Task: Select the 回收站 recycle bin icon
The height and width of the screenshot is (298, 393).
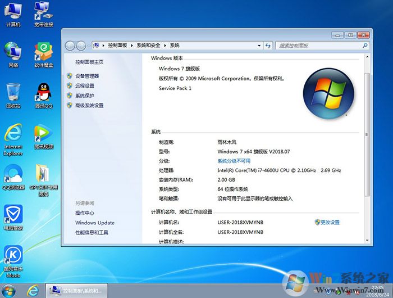Action: tap(13, 93)
